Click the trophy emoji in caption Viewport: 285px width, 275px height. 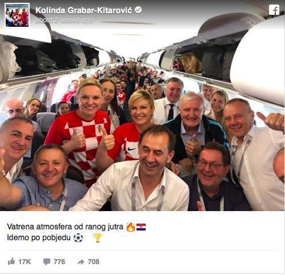(98, 238)
